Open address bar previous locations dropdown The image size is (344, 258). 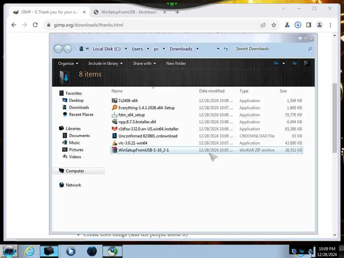point(218,49)
